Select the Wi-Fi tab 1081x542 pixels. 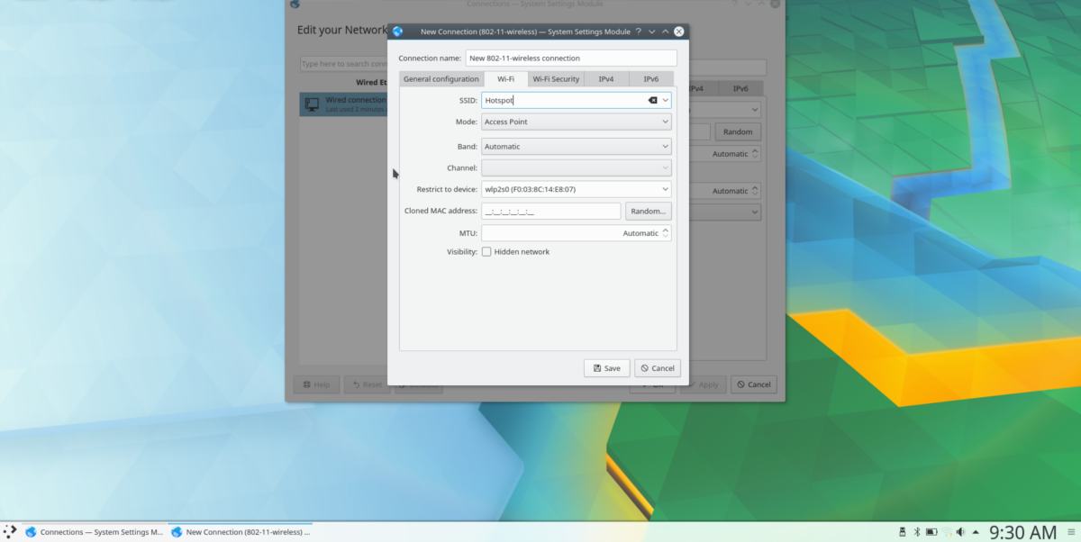[506, 79]
